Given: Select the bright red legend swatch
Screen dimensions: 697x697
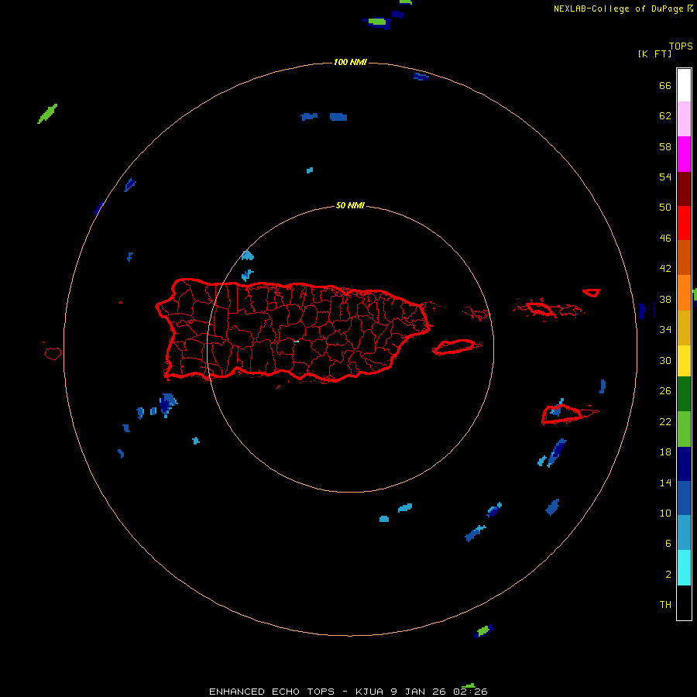Looking at the screenshot, I should point(684,223).
